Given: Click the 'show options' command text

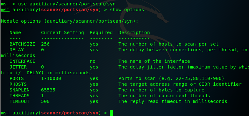Looking at the screenshot, I should 127,10.
